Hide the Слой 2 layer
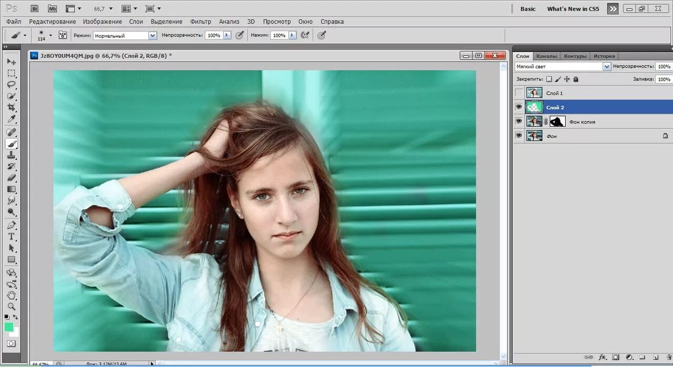673x367 pixels. click(519, 107)
